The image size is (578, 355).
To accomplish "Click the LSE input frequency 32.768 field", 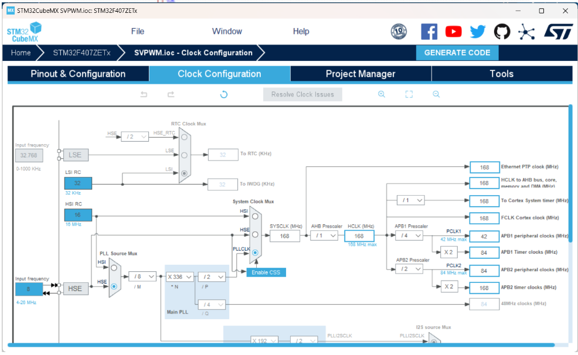I will (x=29, y=155).
